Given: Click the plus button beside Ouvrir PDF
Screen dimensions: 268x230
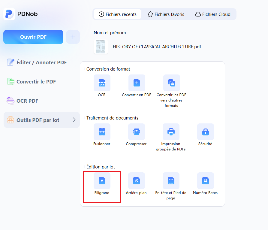Looking at the screenshot, I should coord(73,37).
